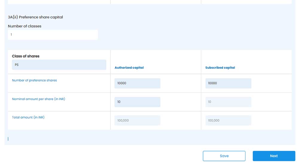Viewport: 299px width, 166px height.
Task: Select the Class of shares field containing PS
Action: (x=59, y=65)
